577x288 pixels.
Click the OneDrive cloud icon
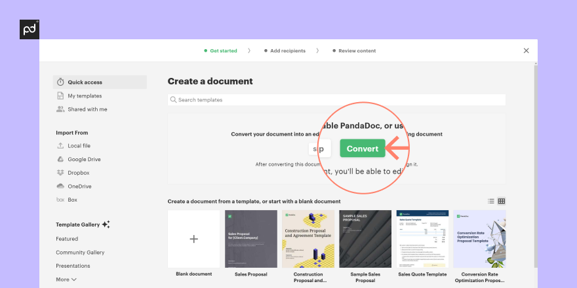60,187
